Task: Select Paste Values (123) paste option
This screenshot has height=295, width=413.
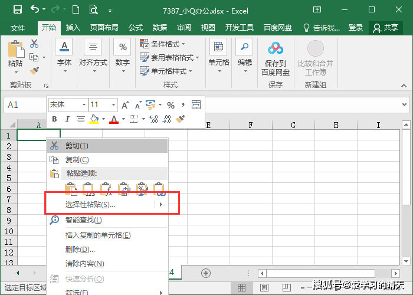Action: pyautogui.click(x=88, y=189)
